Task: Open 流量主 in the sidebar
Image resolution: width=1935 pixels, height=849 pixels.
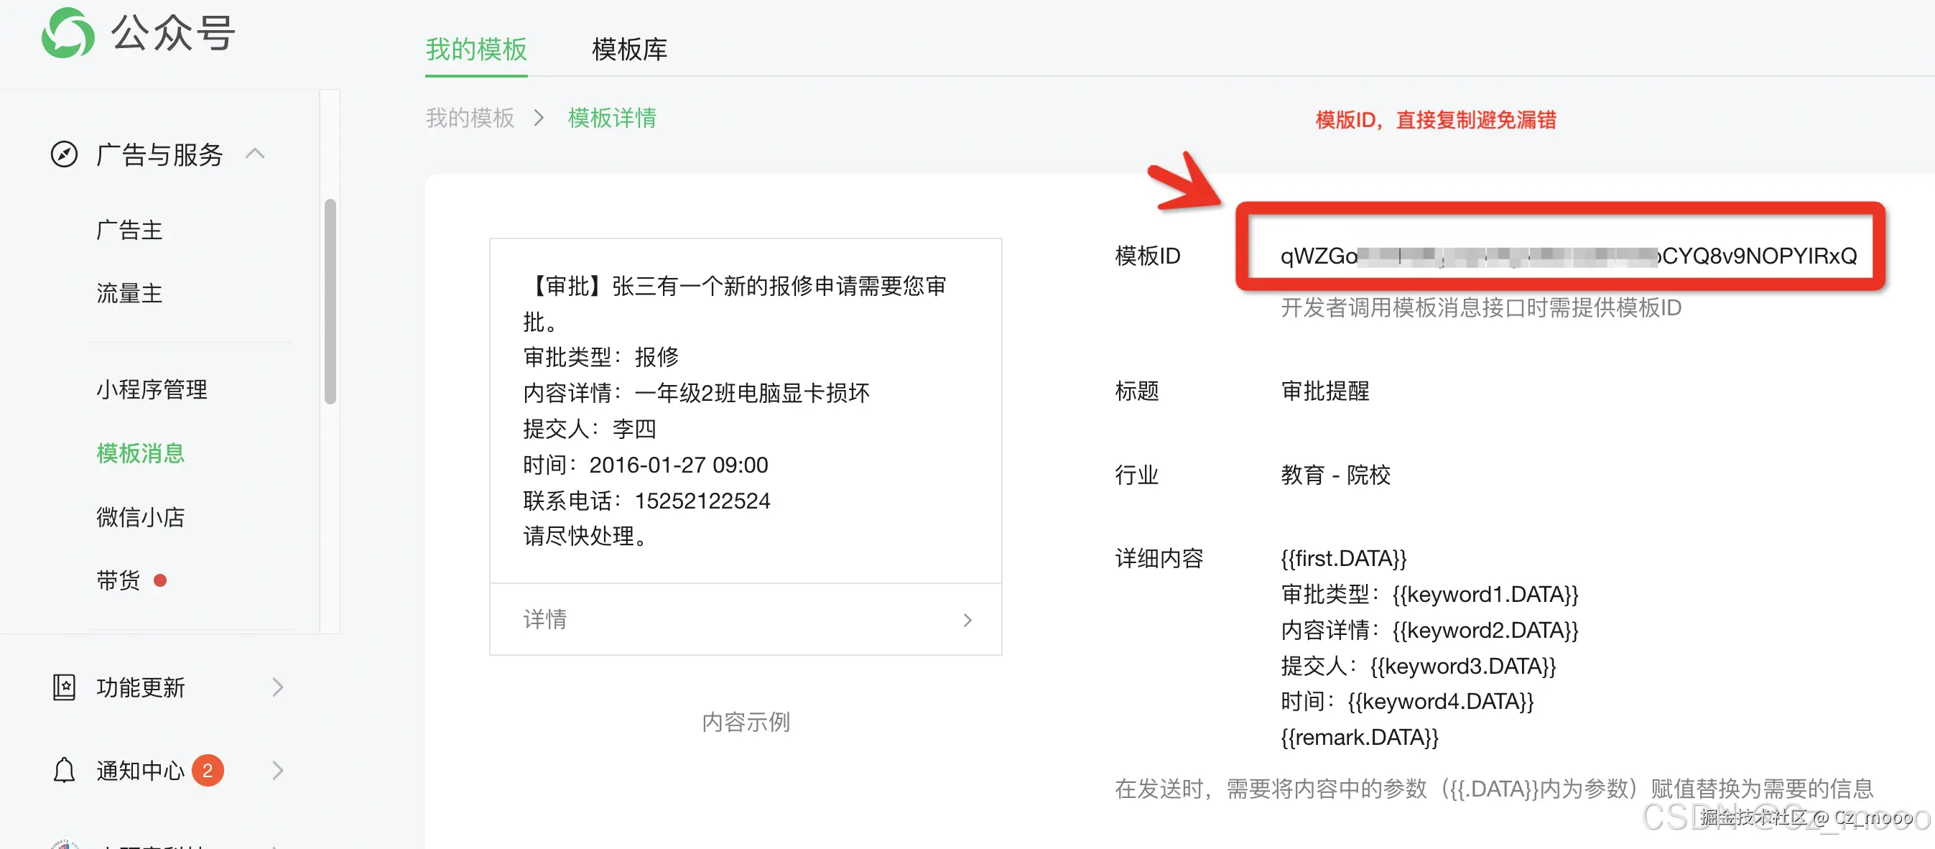Action: (x=129, y=293)
